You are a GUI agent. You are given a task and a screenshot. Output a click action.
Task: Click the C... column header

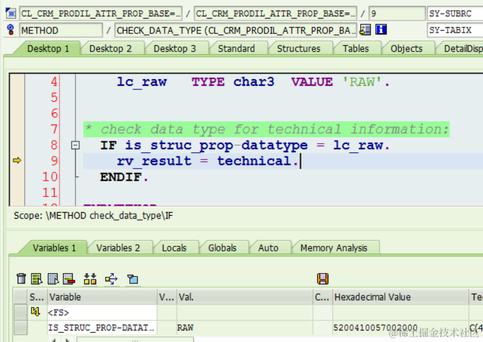[x=323, y=297]
